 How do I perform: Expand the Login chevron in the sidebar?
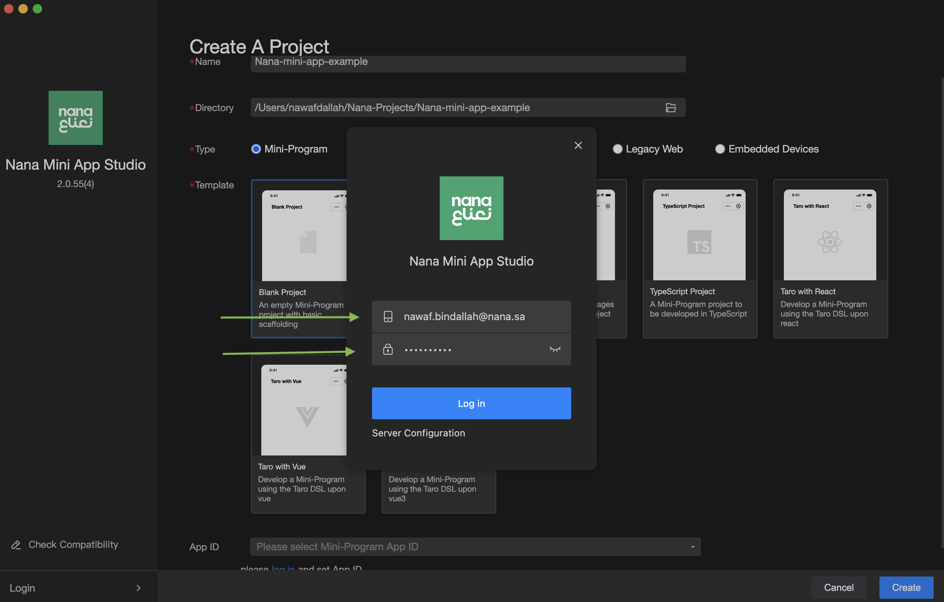(138, 588)
